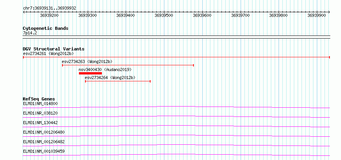The width and height of the screenshot is (341, 160).
Task: Open transcript ELMO1|NM_001206480
Action: point(44,132)
